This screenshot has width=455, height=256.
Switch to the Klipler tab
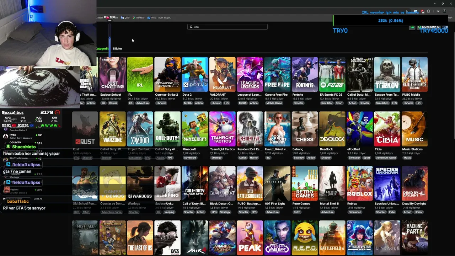coord(117,49)
